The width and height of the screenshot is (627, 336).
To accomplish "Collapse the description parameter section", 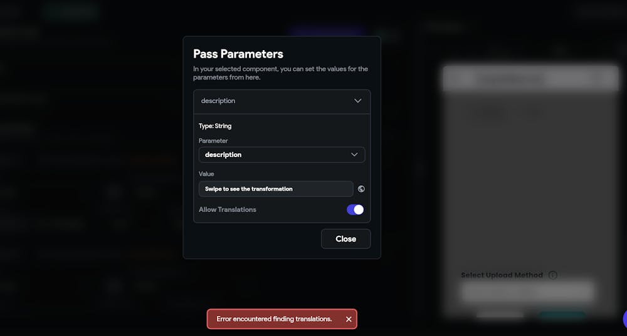I will (x=282, y=101).
